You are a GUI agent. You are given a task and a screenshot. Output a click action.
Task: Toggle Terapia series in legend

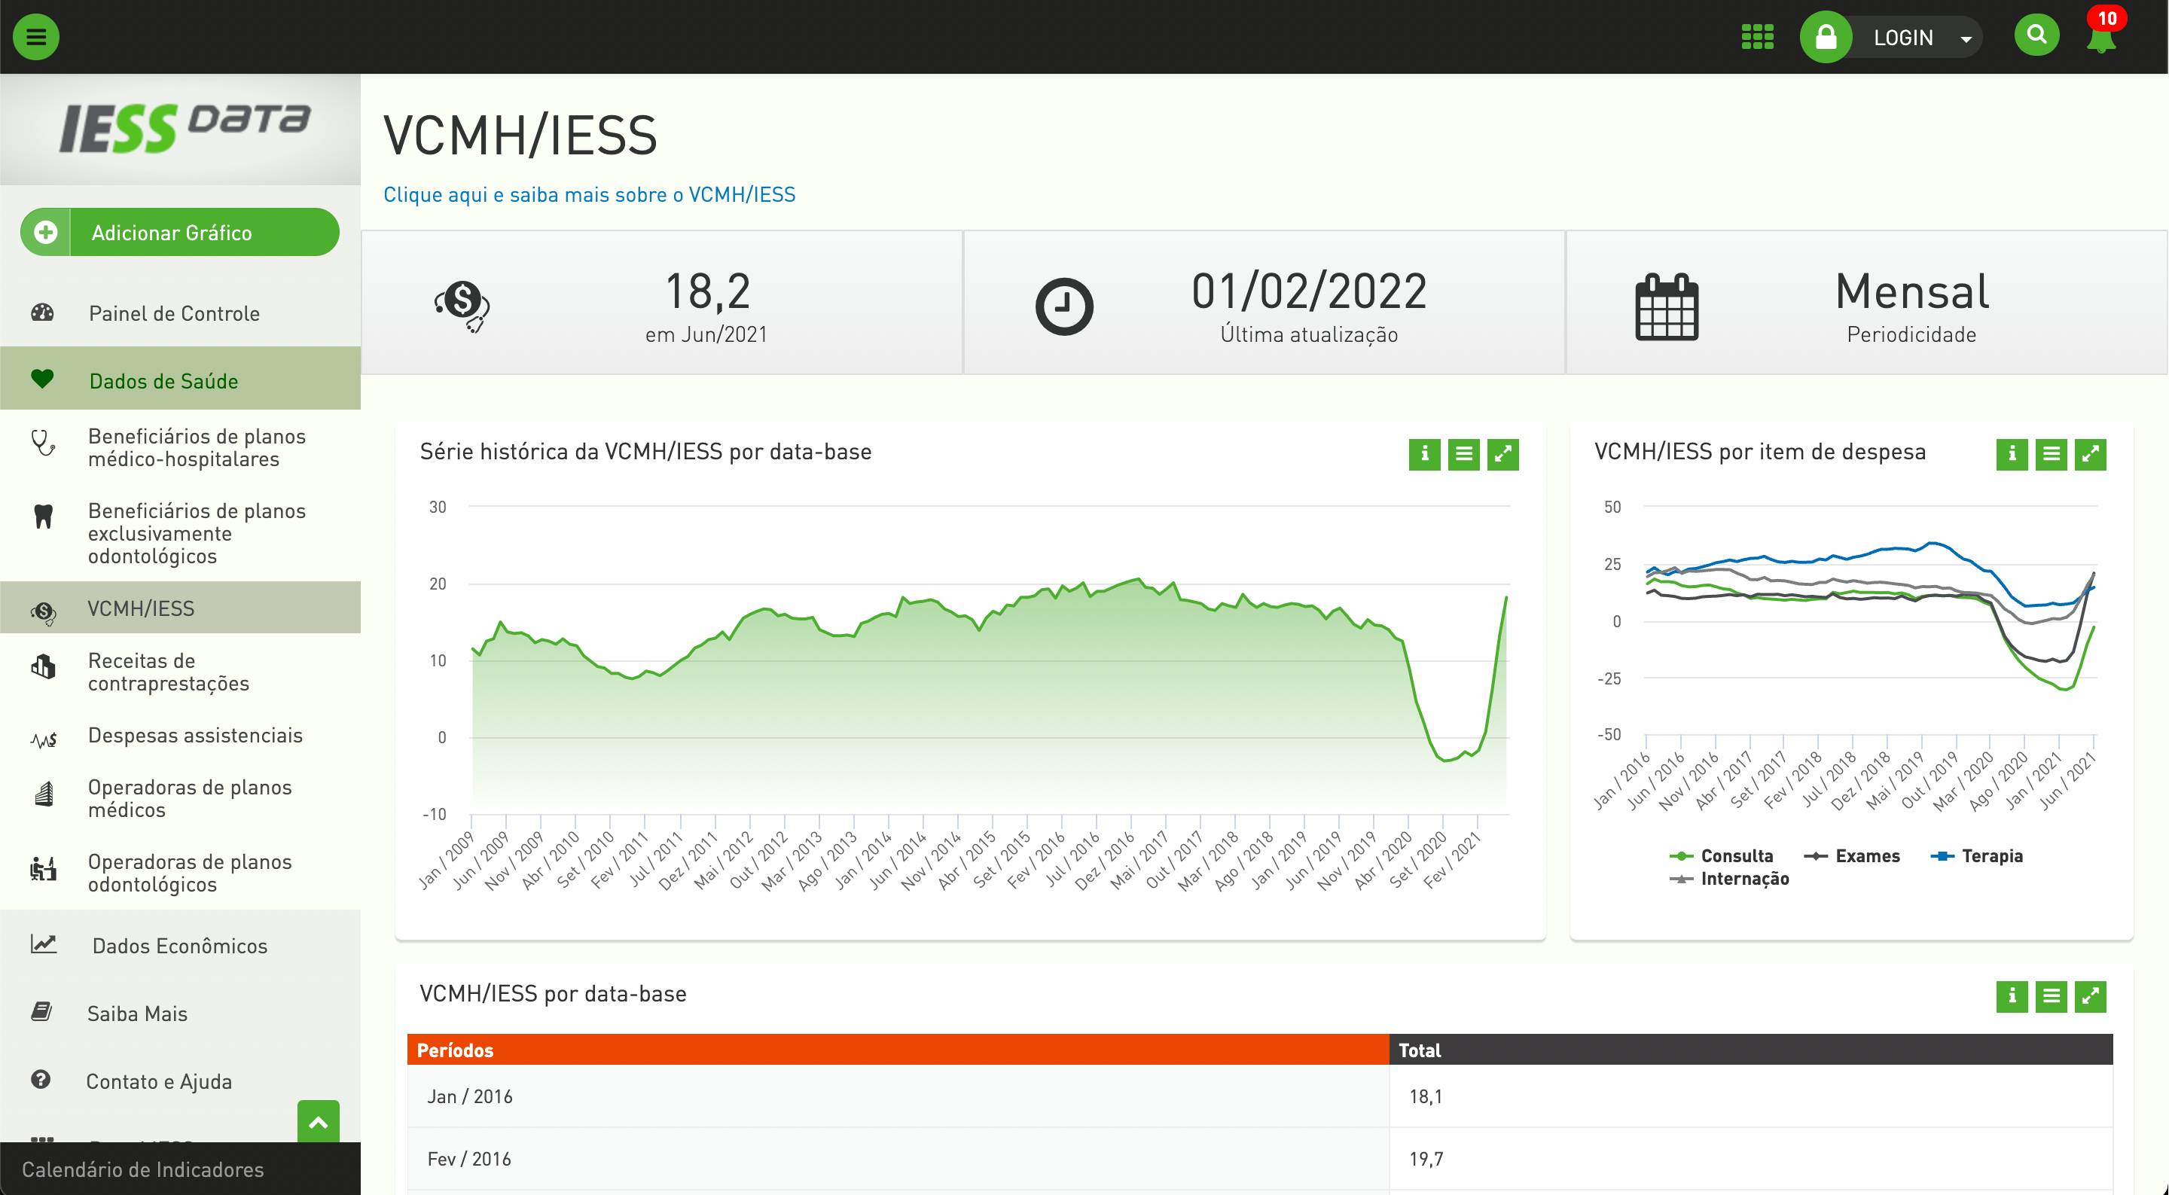pyautogui.click(x=1976, y=855)
